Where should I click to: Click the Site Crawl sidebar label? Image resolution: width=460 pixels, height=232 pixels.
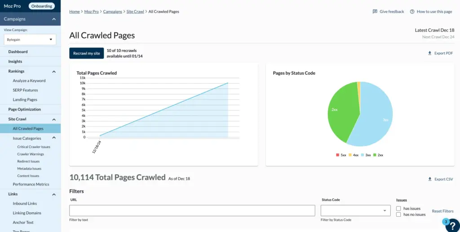(18, 119)
